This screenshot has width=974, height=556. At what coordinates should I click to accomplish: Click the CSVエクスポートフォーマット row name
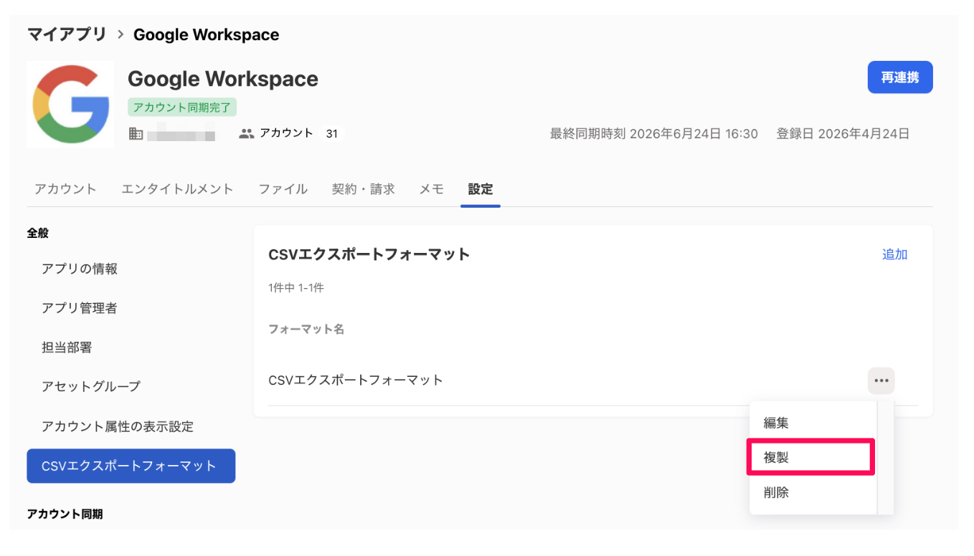coord(356,380)
